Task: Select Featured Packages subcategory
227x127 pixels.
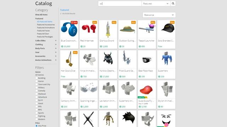Action: pos(45,37)
